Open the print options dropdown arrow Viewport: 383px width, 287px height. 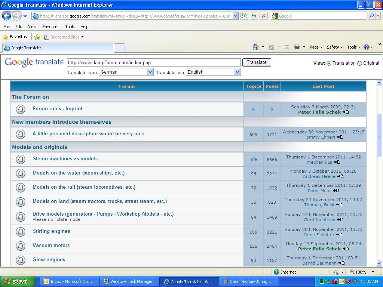[304, 47]
